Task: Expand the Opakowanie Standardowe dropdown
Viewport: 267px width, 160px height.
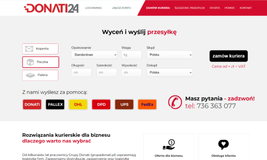Action: click(x=95, y=55)
